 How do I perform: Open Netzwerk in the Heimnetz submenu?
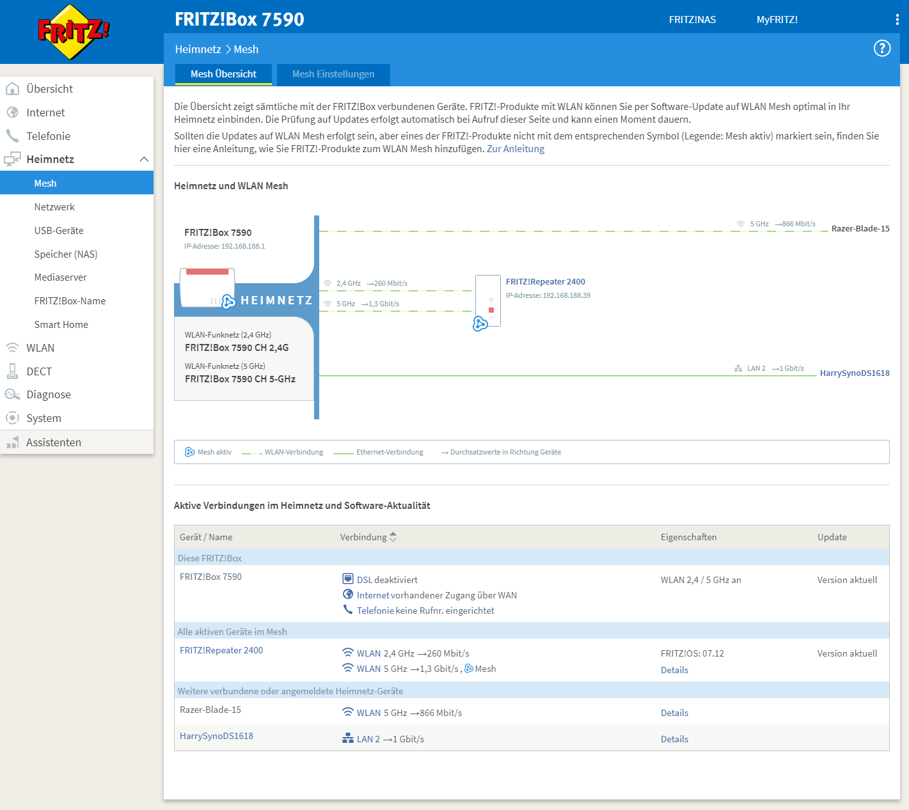tap(54, 207)
